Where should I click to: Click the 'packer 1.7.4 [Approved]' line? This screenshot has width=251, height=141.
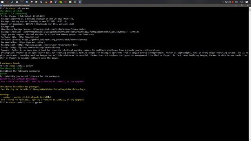point(14,14)
